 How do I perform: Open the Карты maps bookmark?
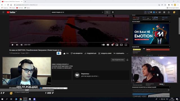point(27,8)
